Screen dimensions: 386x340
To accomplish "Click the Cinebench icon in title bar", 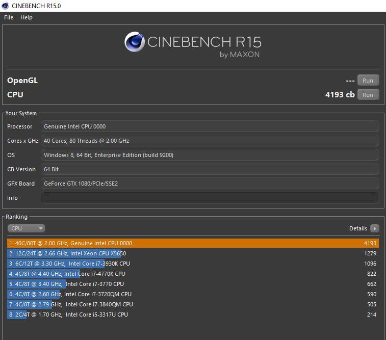I will pos(5,6).
